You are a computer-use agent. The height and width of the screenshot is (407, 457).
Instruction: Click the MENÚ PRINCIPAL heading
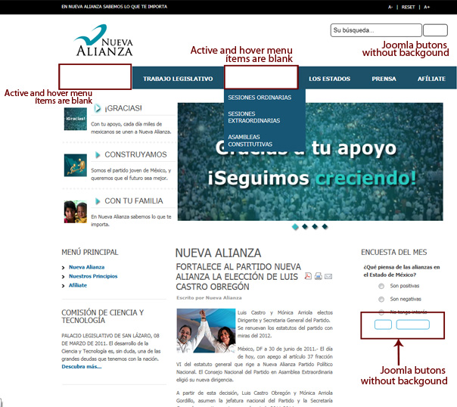click(x=90, y=253)
